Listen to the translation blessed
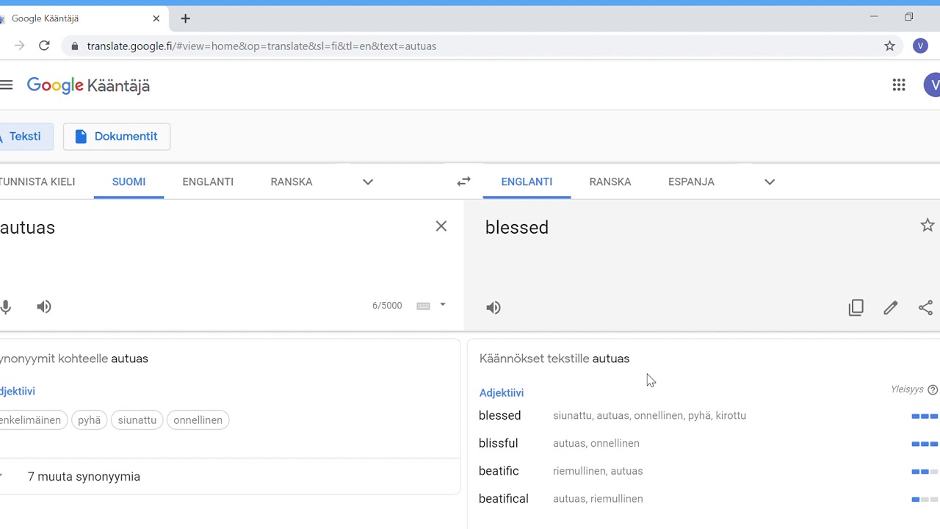The width and height of the screenshot is (940, 529). pos(493,307)
